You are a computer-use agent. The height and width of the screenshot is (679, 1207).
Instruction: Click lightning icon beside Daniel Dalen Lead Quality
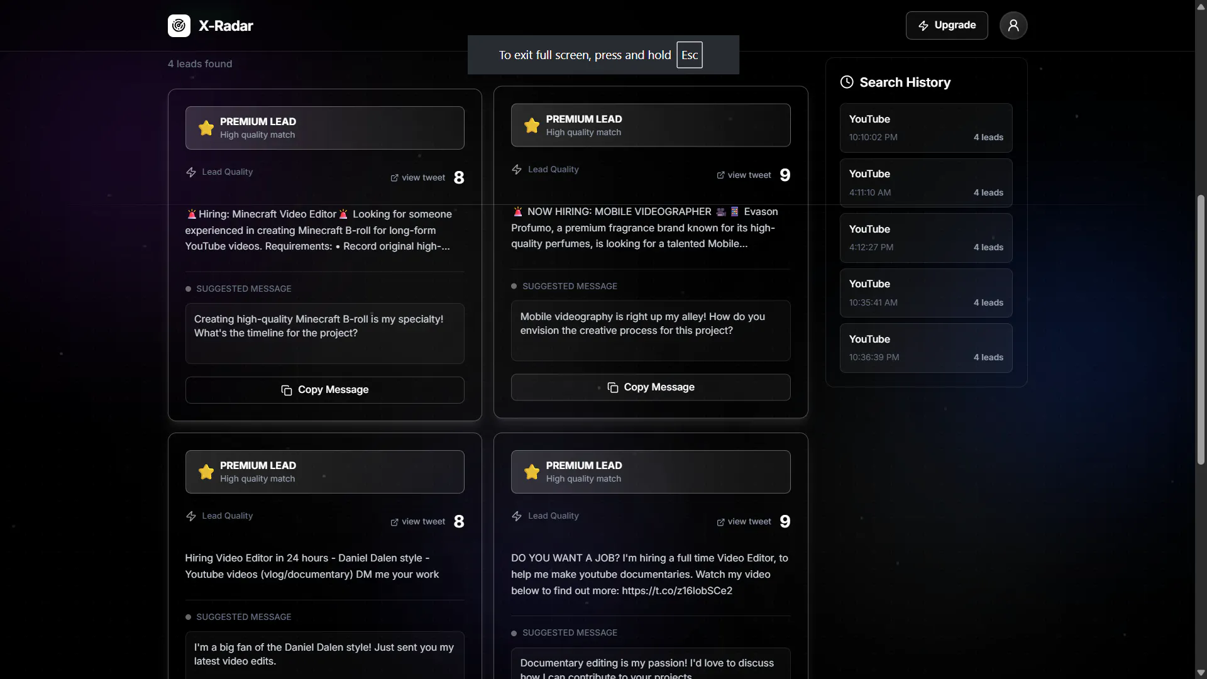[x=191, y=516]
